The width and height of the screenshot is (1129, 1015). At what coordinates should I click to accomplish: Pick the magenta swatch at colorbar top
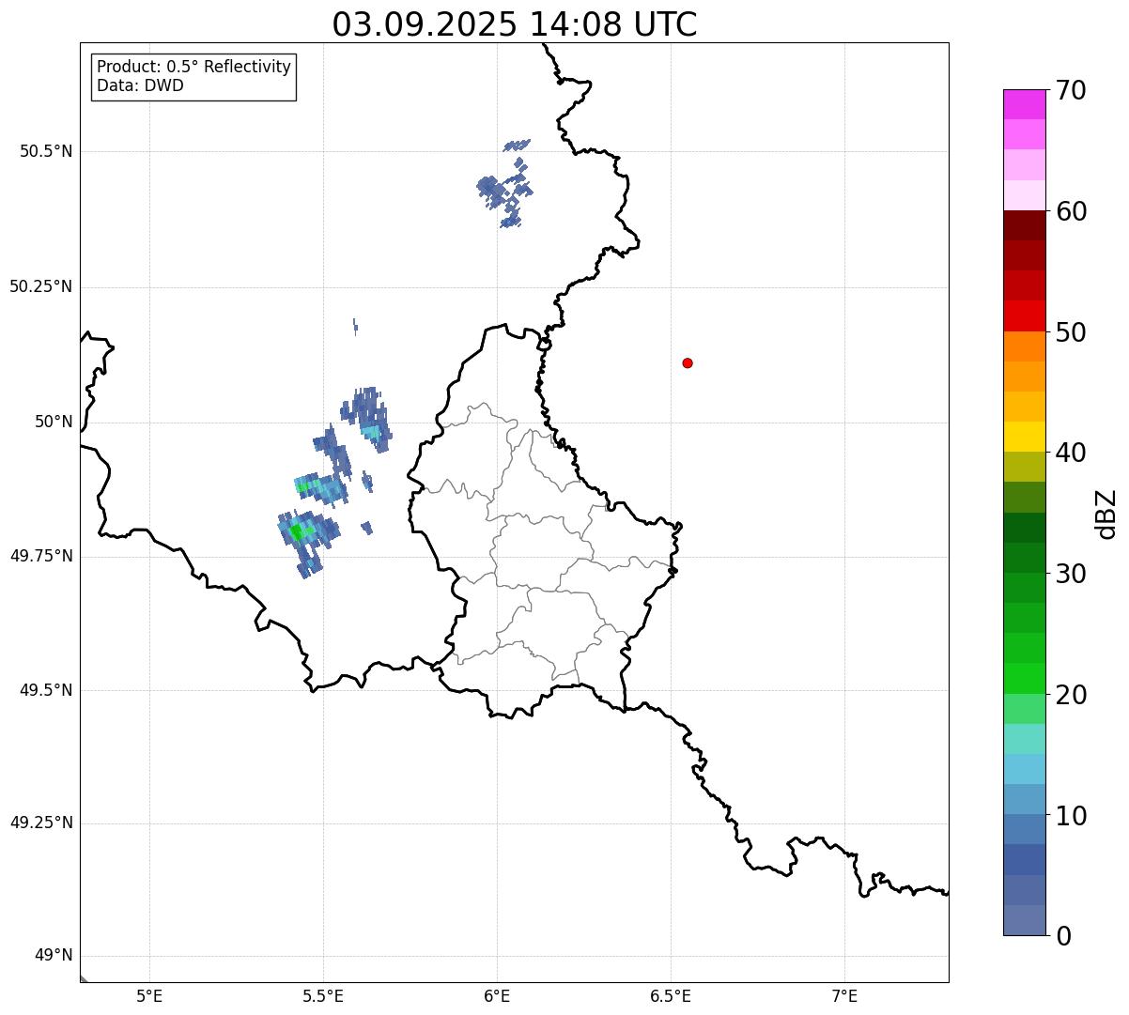1025,104
